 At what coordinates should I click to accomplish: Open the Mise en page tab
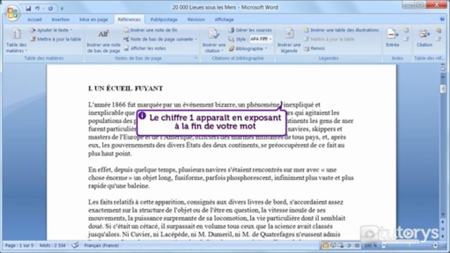(x=93, y=20)
